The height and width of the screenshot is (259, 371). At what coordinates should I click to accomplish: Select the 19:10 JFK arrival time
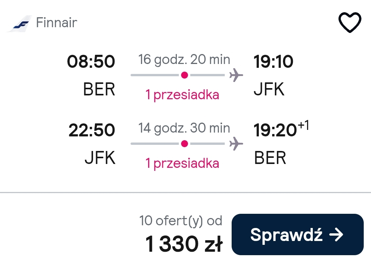tap(273, 62)
